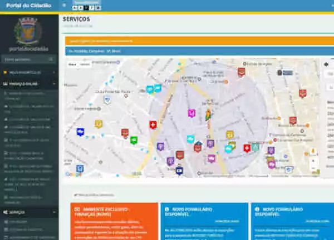Click the royal blue marker beside the yellow marker

[80, 132]
